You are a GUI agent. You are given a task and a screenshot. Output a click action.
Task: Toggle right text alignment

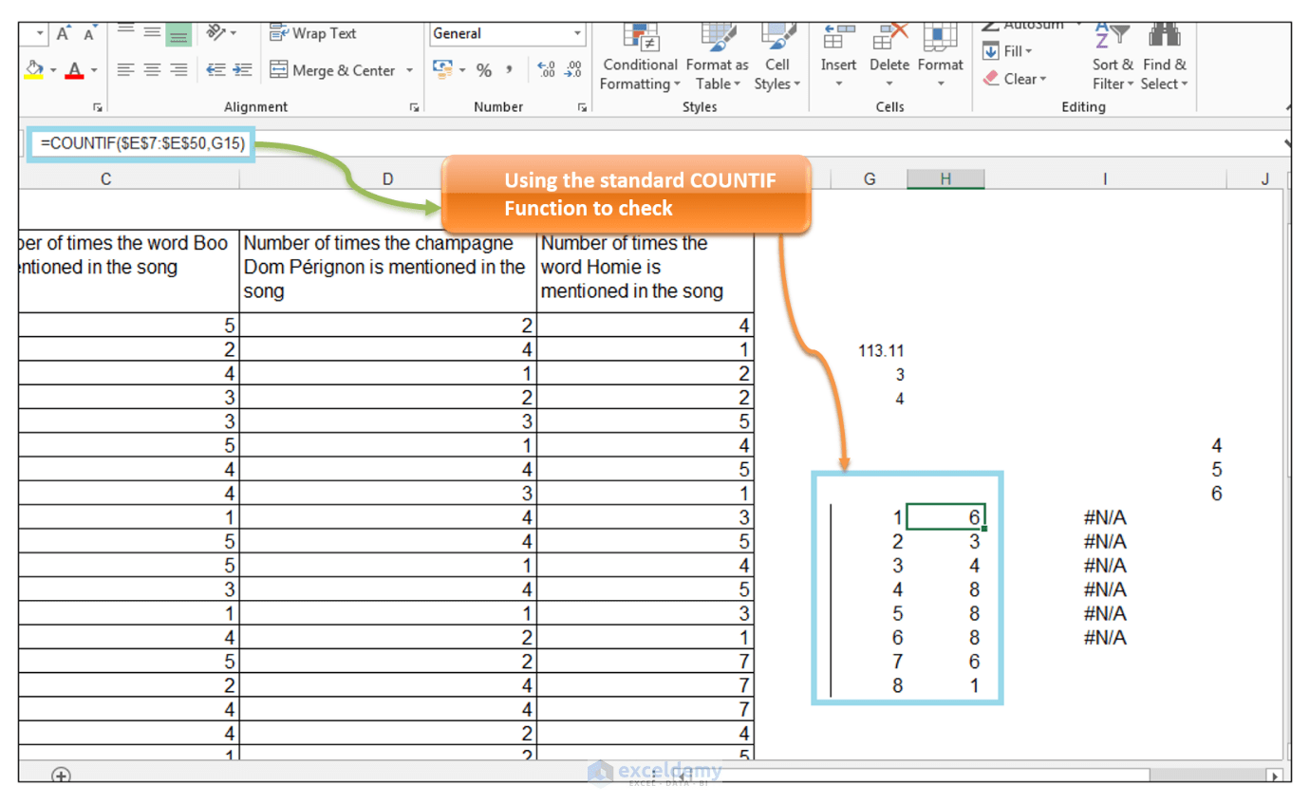[x=178, y=69]
